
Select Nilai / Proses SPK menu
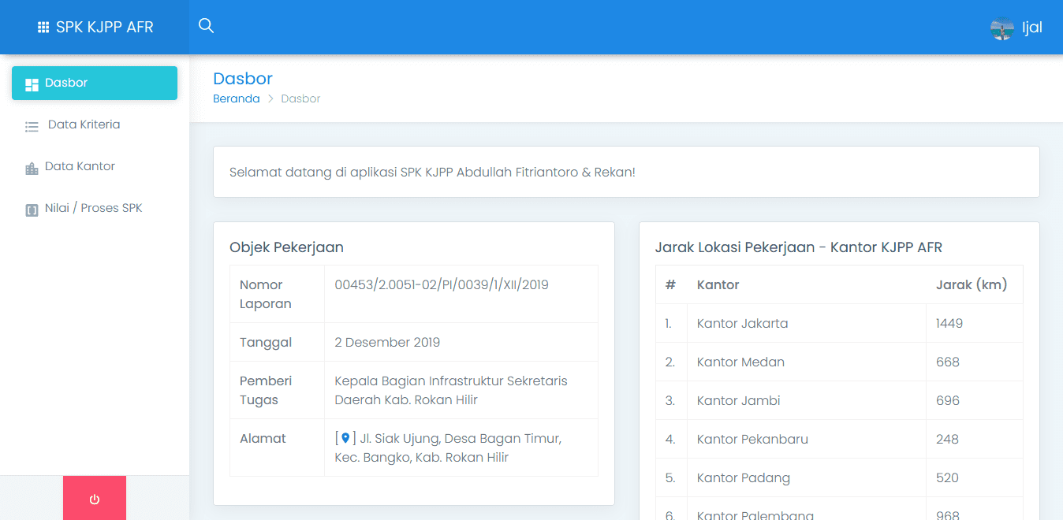click(x=95, y=208)
